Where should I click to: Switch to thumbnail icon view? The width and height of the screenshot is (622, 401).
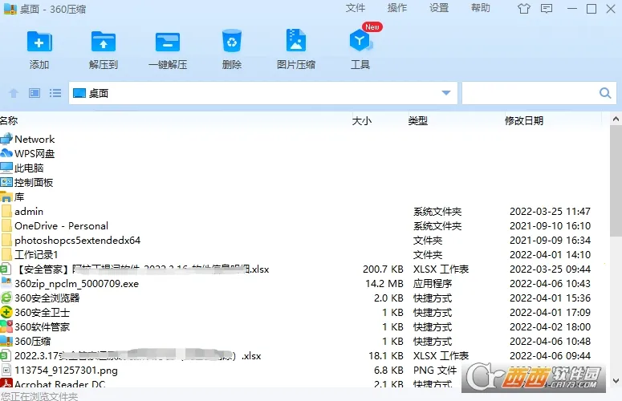pyautogui.click(x=35, y=93)
